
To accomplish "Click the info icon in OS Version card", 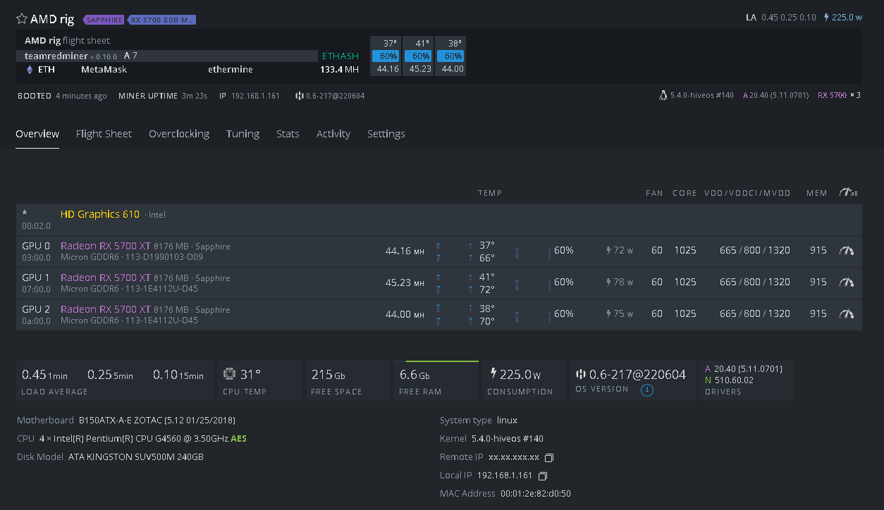I will tap(646, 390).
